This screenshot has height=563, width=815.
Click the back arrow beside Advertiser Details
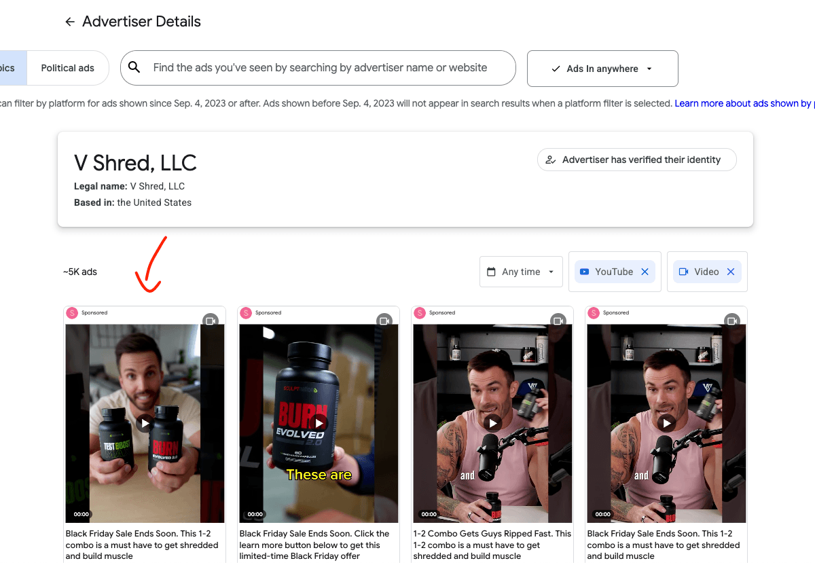[69, 21]
